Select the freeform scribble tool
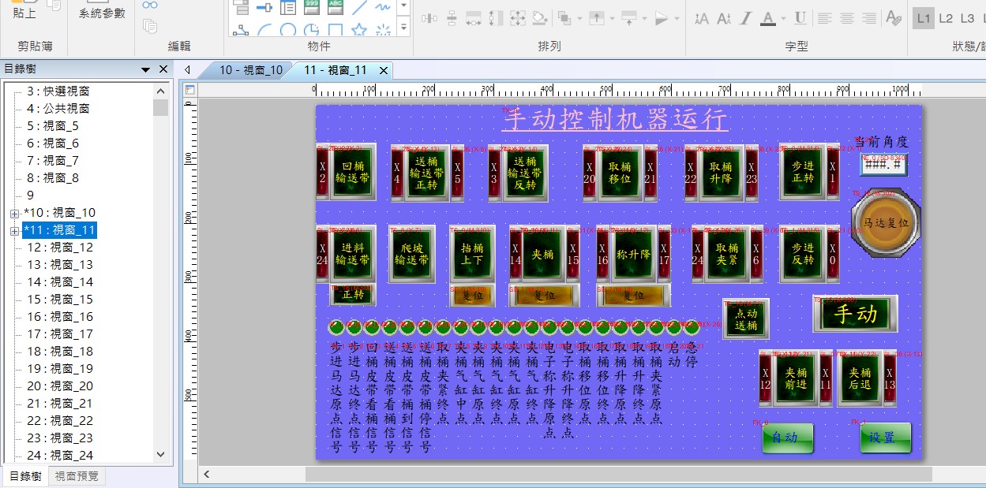986x488 pixels. [383, 7]
